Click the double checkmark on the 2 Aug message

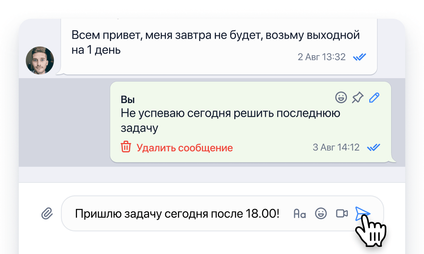(359, 57)
